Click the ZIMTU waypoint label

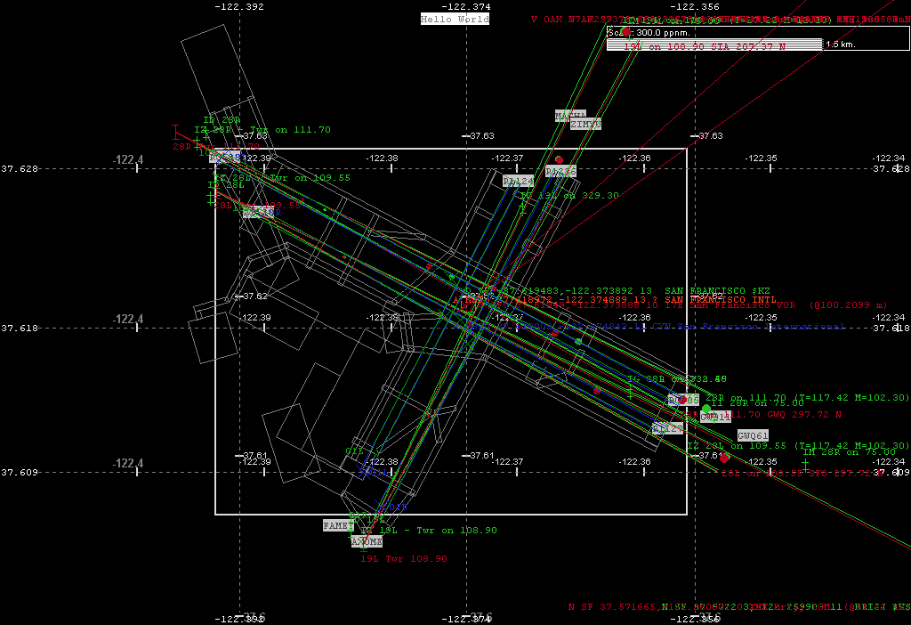585,125
